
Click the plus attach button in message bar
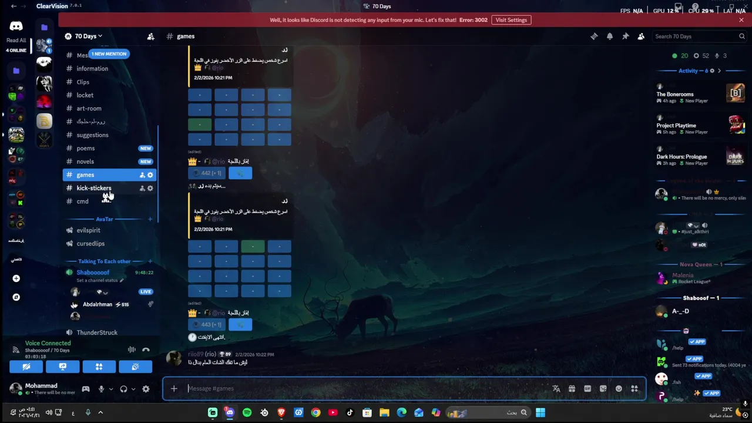[x=174, y=388]
